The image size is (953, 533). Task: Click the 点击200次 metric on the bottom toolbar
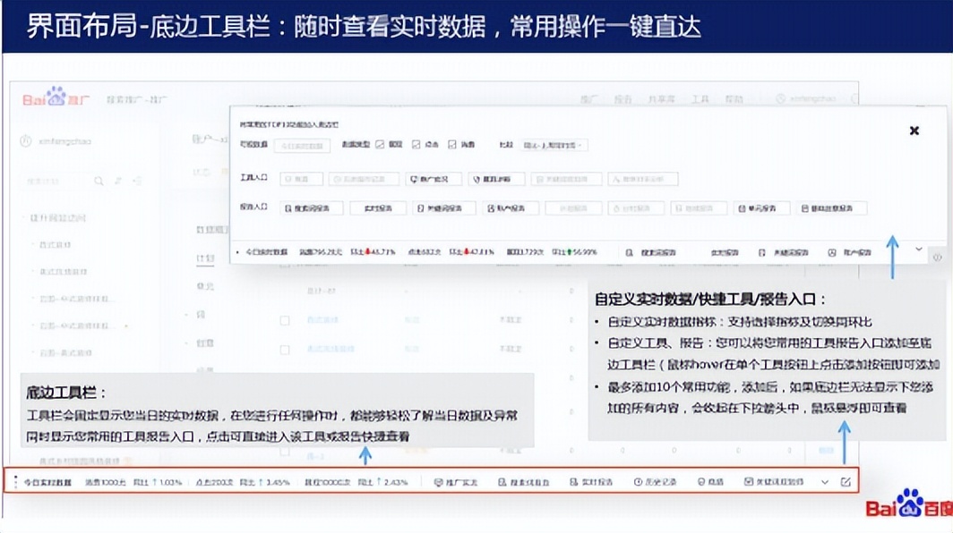tap(214, 482)
